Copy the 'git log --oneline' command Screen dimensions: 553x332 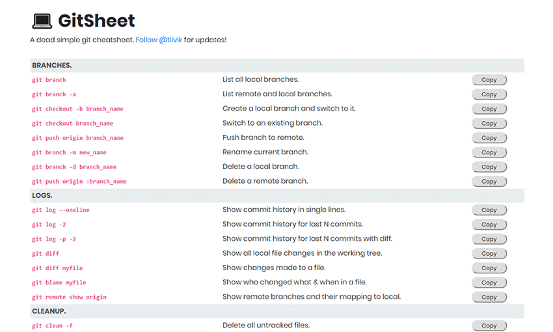(489, 210)
